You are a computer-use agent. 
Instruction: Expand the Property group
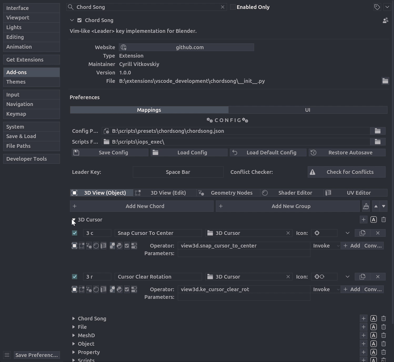(74, 352)
